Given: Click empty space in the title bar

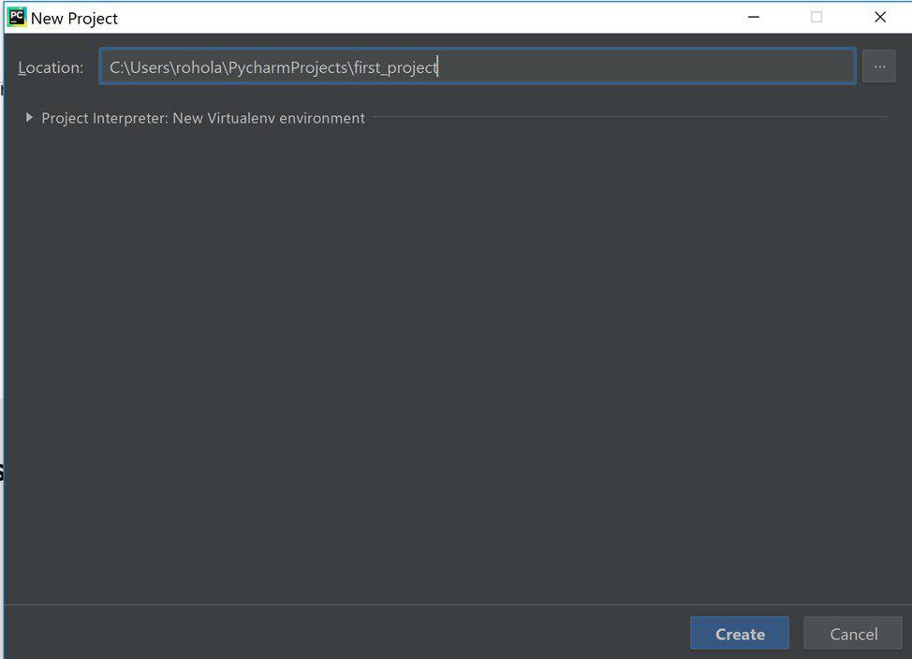Looking at the screenshot, I should click(x=421, y=18).
